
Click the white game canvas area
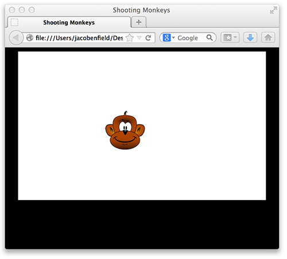pyautogui.click(x=142, y=126)
